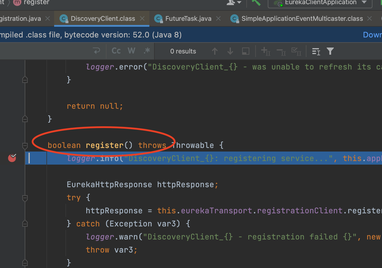Click the '0 results' search count
This screenshot has width=382, height=268.
click(x=183, y=51)
